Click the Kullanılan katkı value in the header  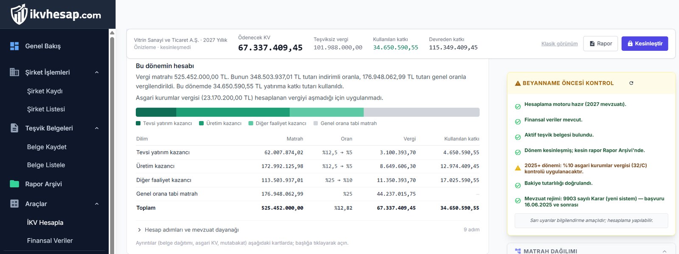pyautogui.click(x=396, y=47)
